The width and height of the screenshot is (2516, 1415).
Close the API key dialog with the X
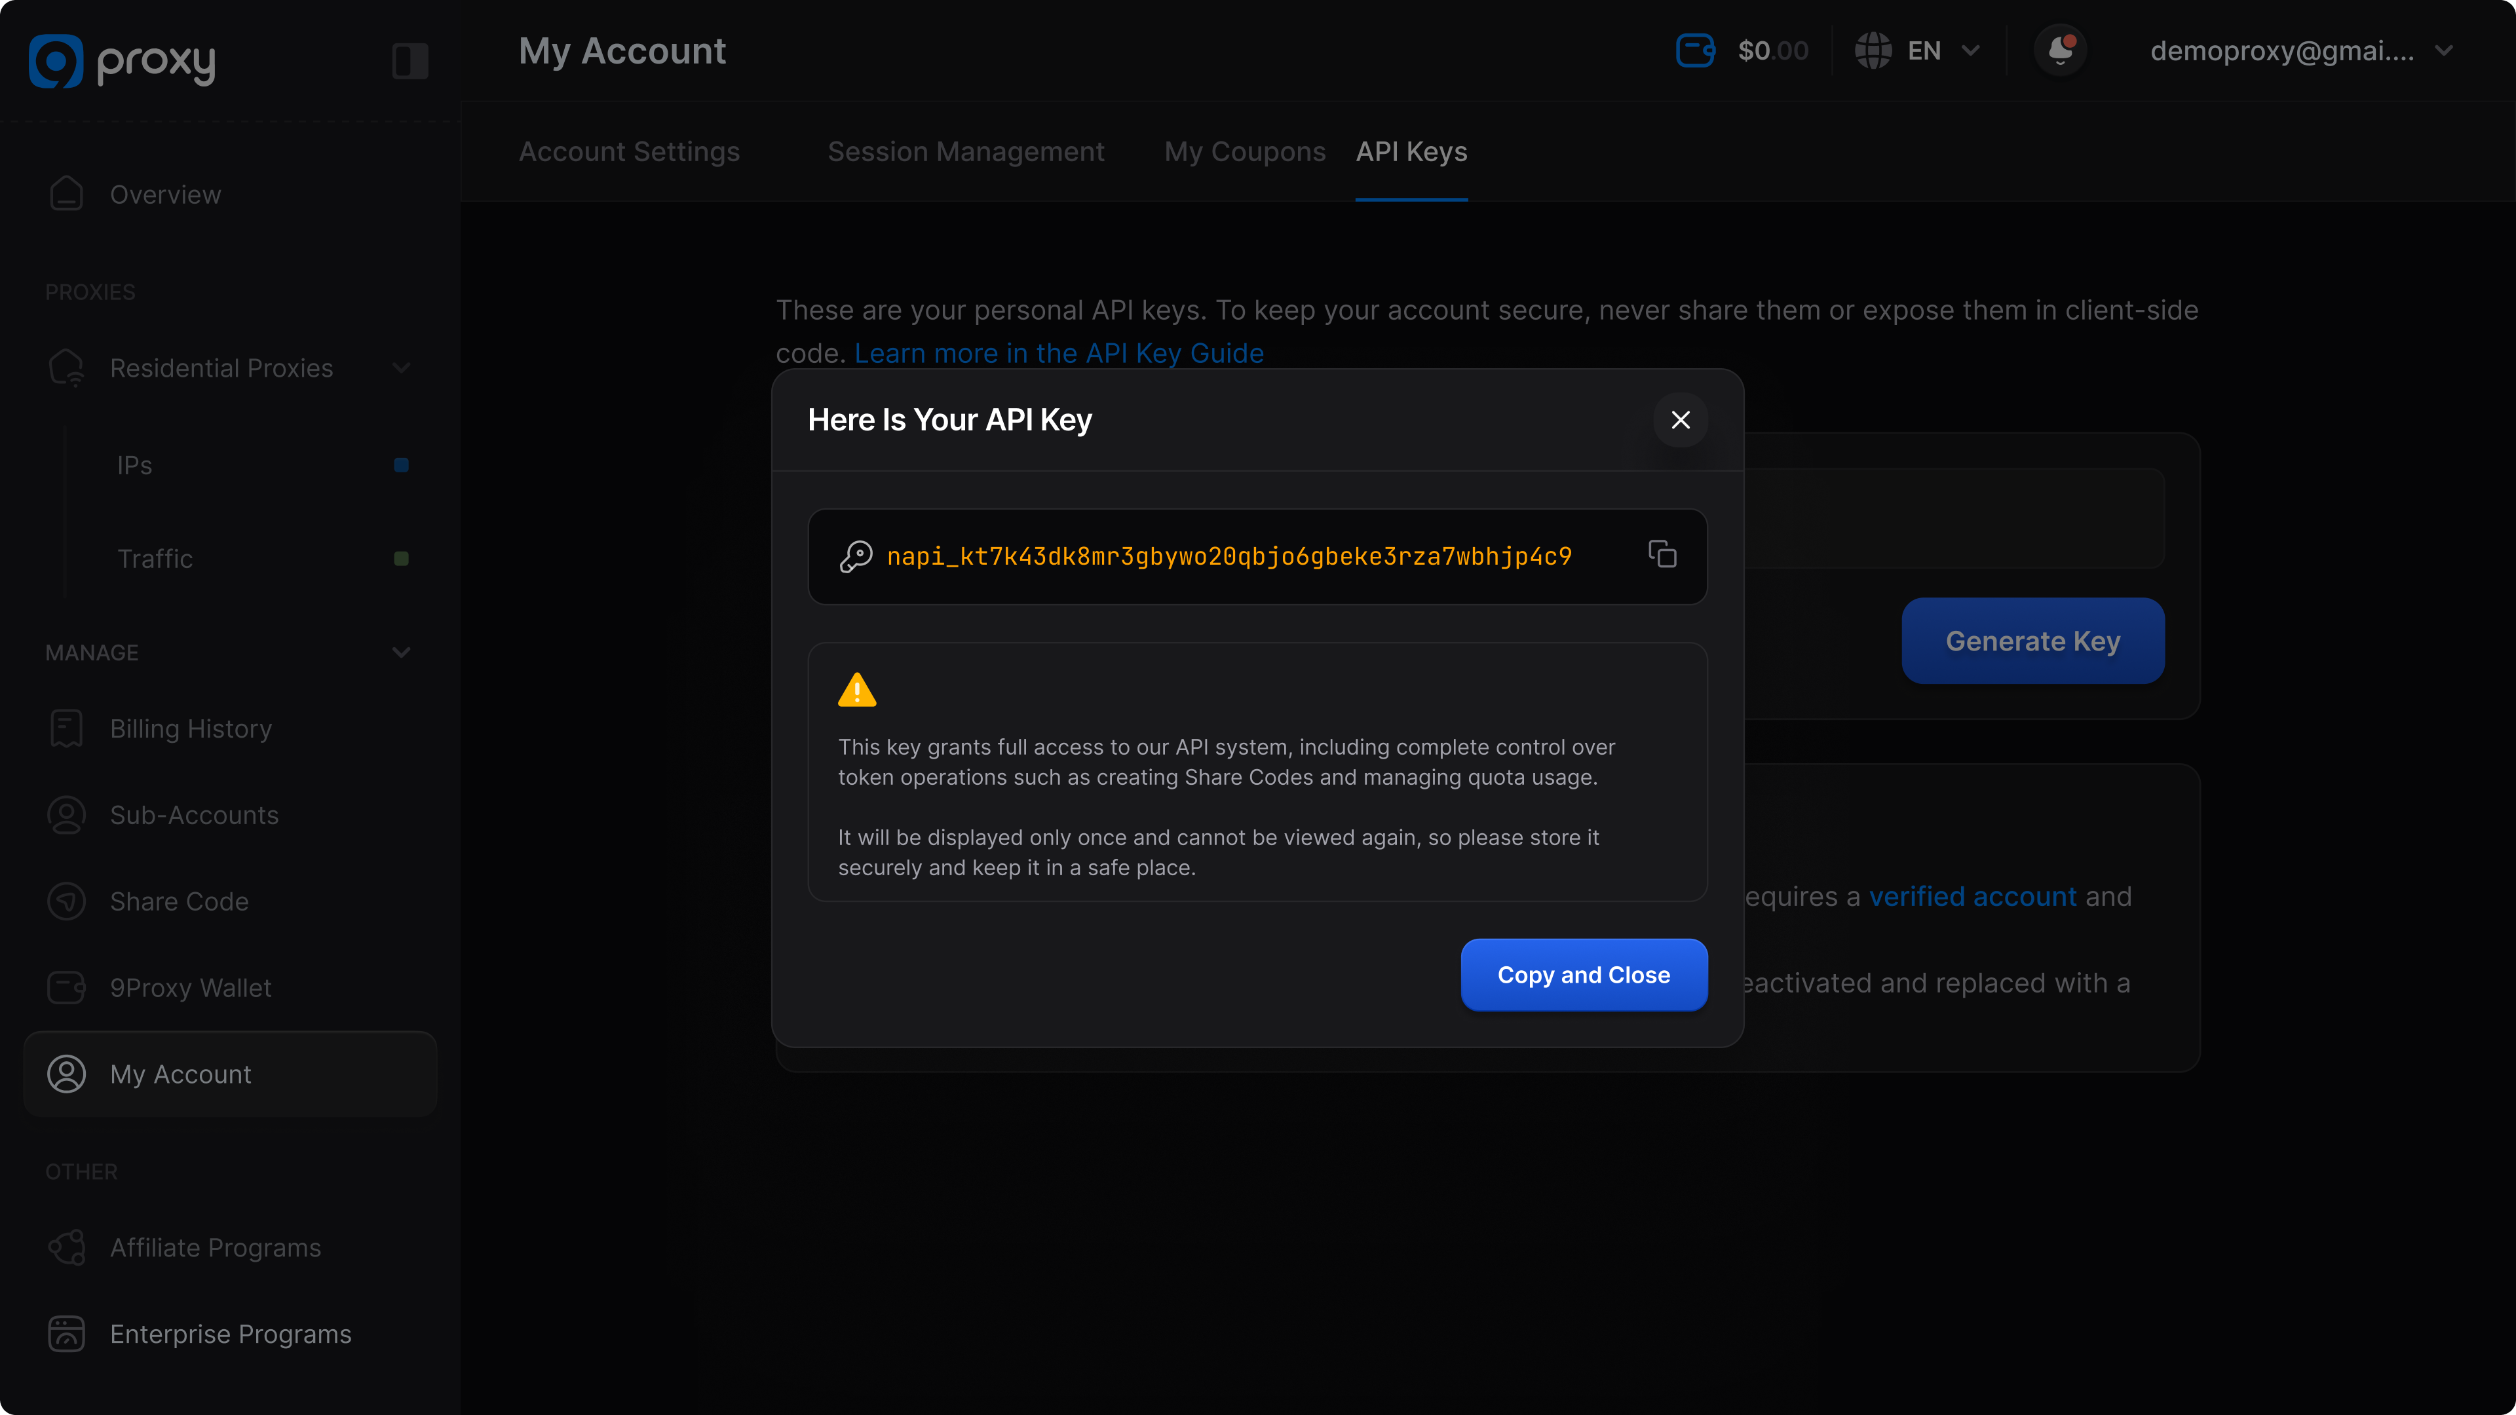click(x=1680, y=420)
